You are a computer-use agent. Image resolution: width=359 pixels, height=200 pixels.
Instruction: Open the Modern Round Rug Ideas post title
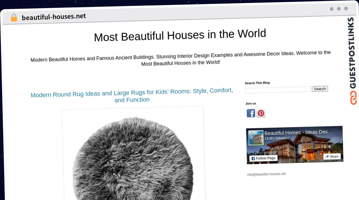point(132,95)
